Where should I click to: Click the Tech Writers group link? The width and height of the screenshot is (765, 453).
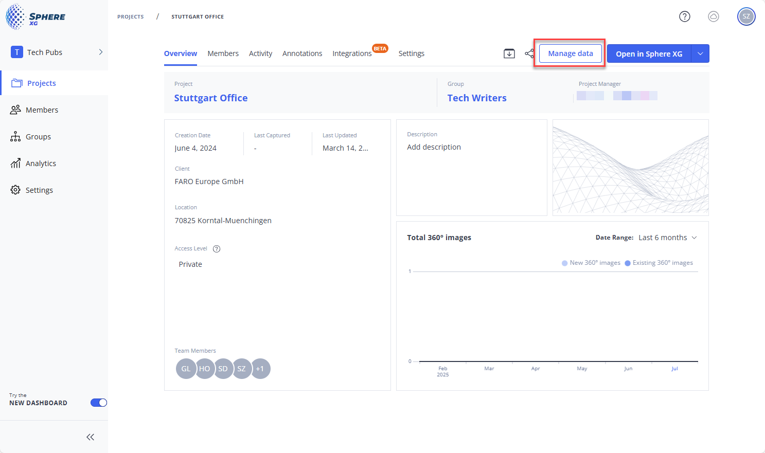[x=476, y=98]
